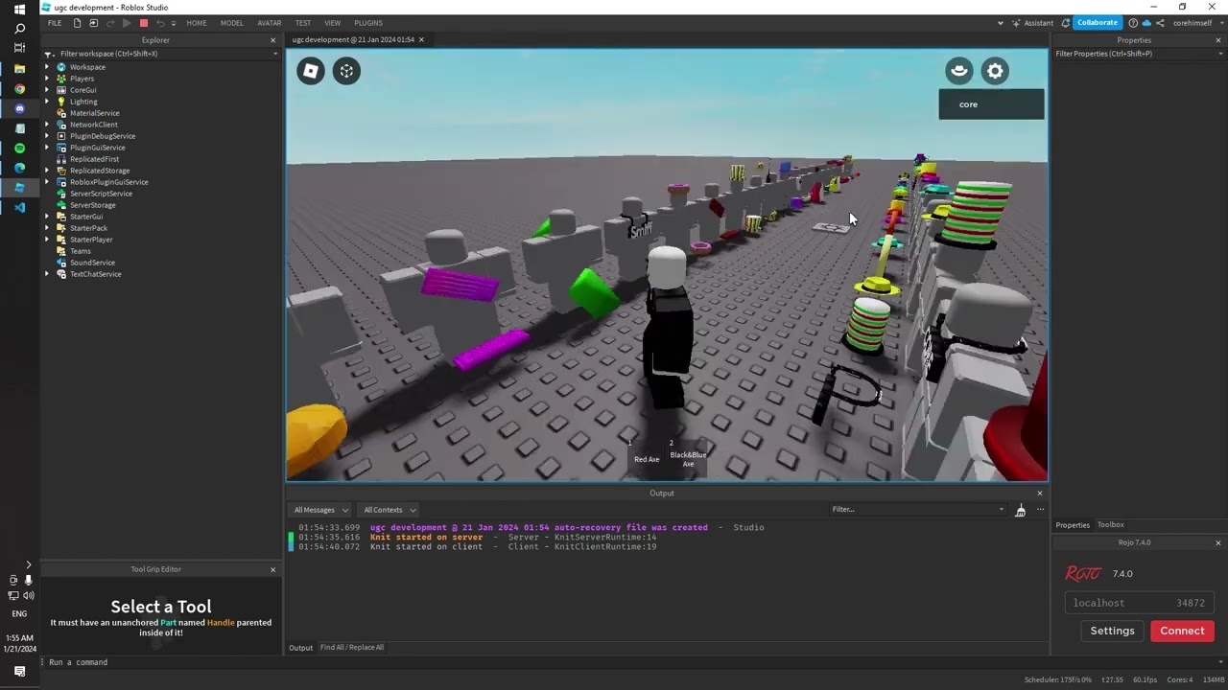Expand the StarterGui tree node

[x=47, y=217]
